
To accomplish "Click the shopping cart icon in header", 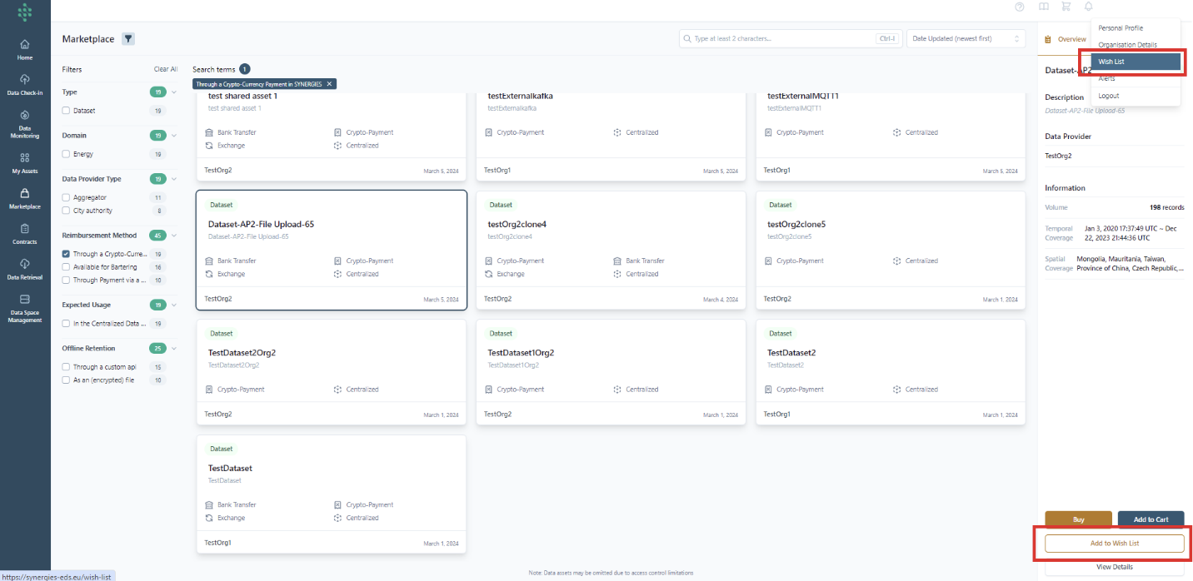I will coord(1066,7).
